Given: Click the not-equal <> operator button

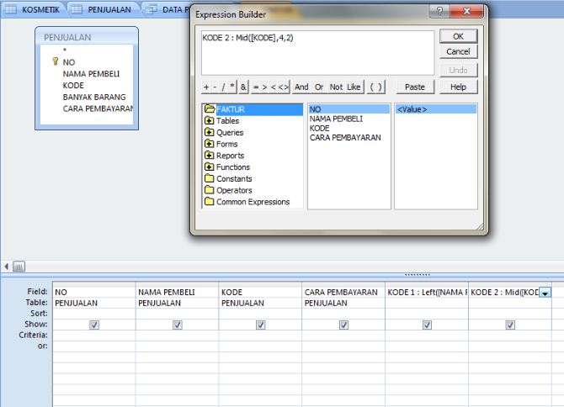Looking at the screenshot, I should [x=284, y=87].
